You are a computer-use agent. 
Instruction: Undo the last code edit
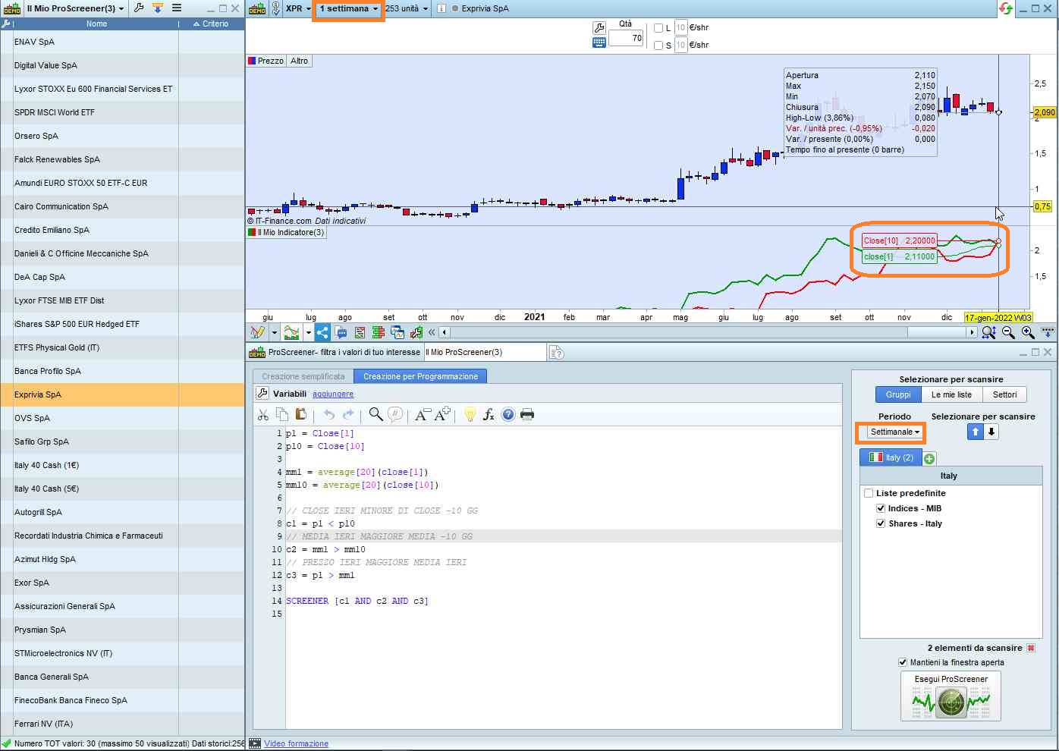click(329, 414)
